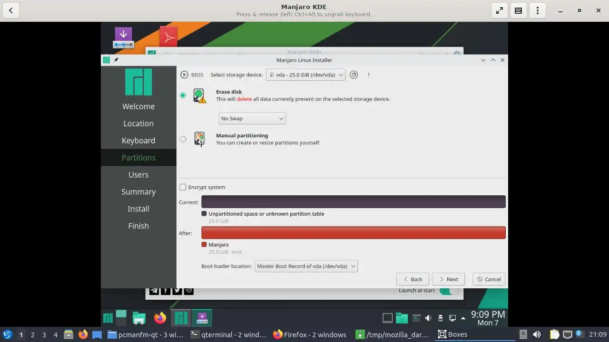Open the purple Install Manjaro desktop icon

pyautogui.click(x=123, y=38)
